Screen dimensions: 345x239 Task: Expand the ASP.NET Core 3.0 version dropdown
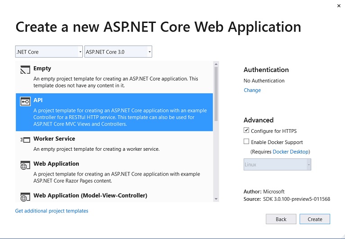click(x=118, y=52)
